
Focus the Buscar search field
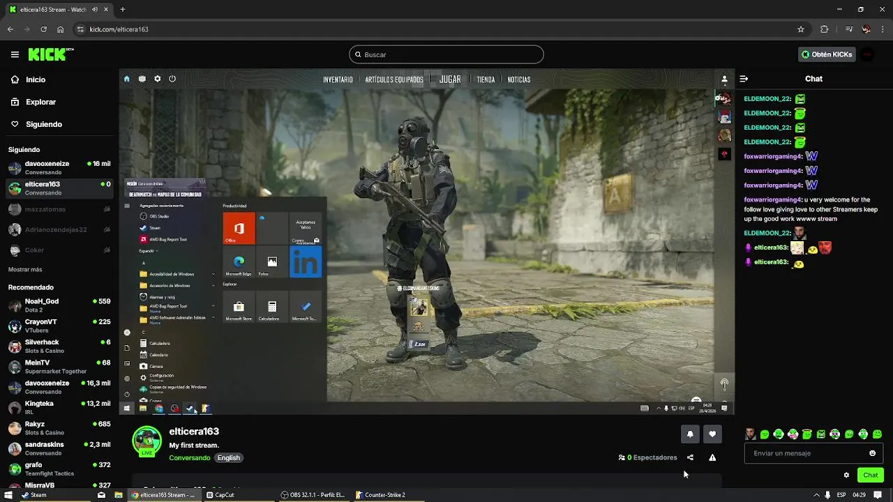tap(446, 54)
